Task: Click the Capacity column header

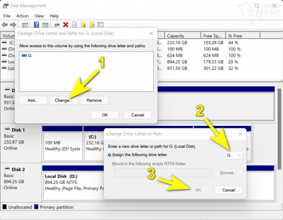Action: [183, 36]
